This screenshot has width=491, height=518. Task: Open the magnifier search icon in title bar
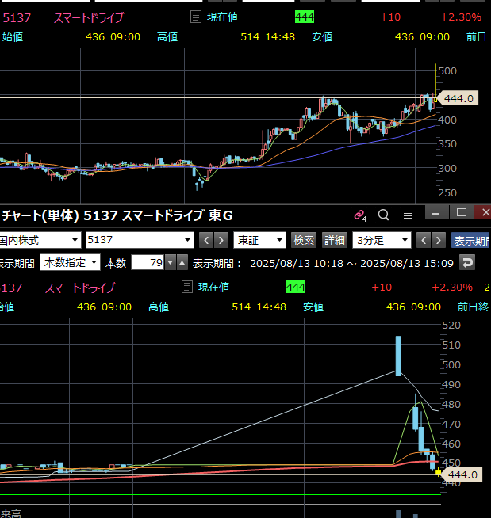tap(383, 215)
